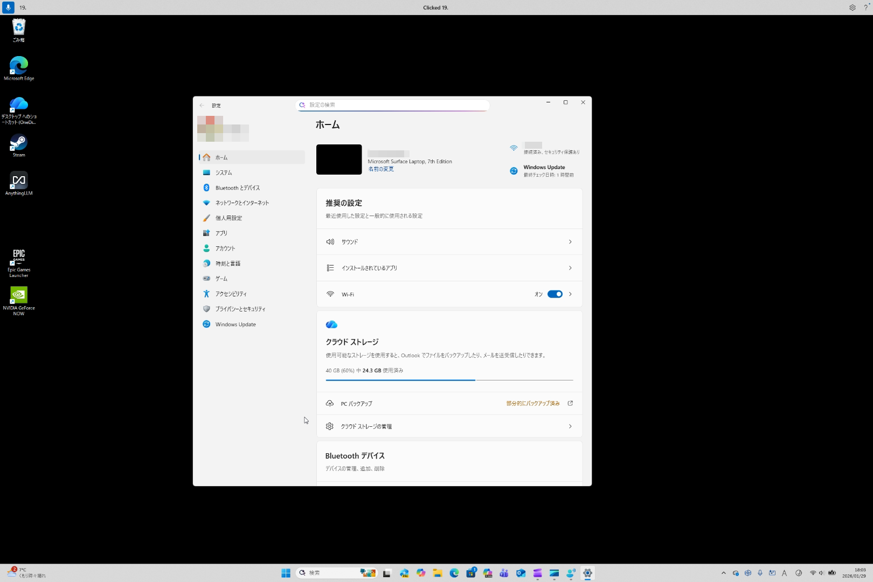Click the cloud icon in the クラウド ストレージ card
The height and width of the screenshot is (582, 873).
(331, 324)
